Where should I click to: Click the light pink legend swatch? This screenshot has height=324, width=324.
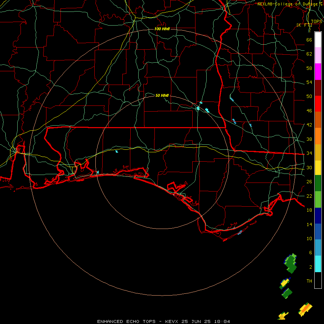tap(318, 55)
